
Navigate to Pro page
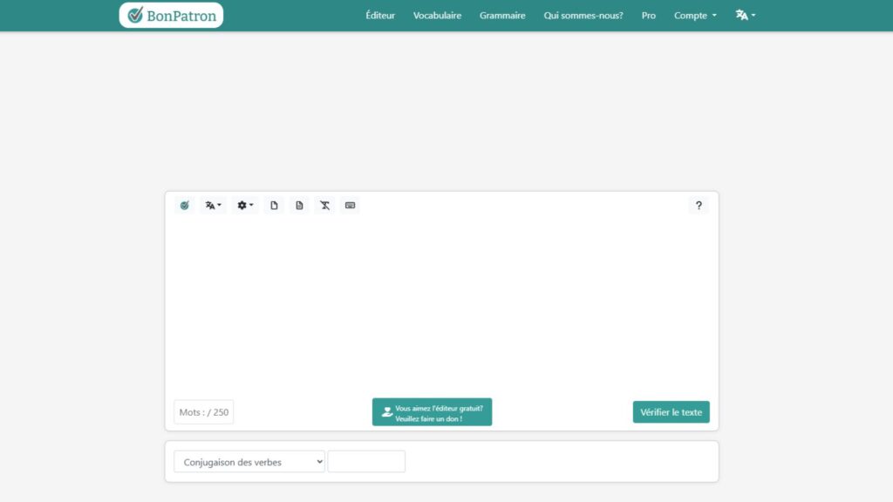pyautogui.click(x=648, y=16)
